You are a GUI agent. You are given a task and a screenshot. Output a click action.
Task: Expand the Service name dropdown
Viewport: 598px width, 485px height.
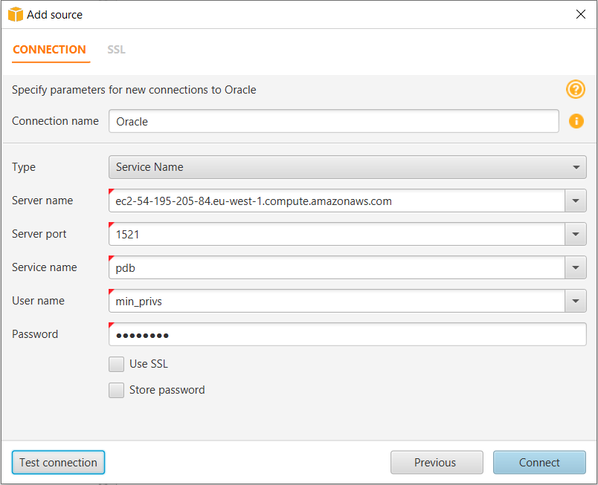[x=576, y=267]
